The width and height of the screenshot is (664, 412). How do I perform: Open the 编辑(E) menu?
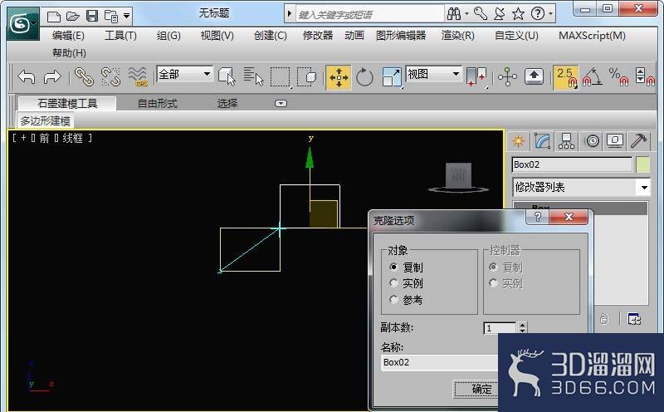click(x=68, y=36)
